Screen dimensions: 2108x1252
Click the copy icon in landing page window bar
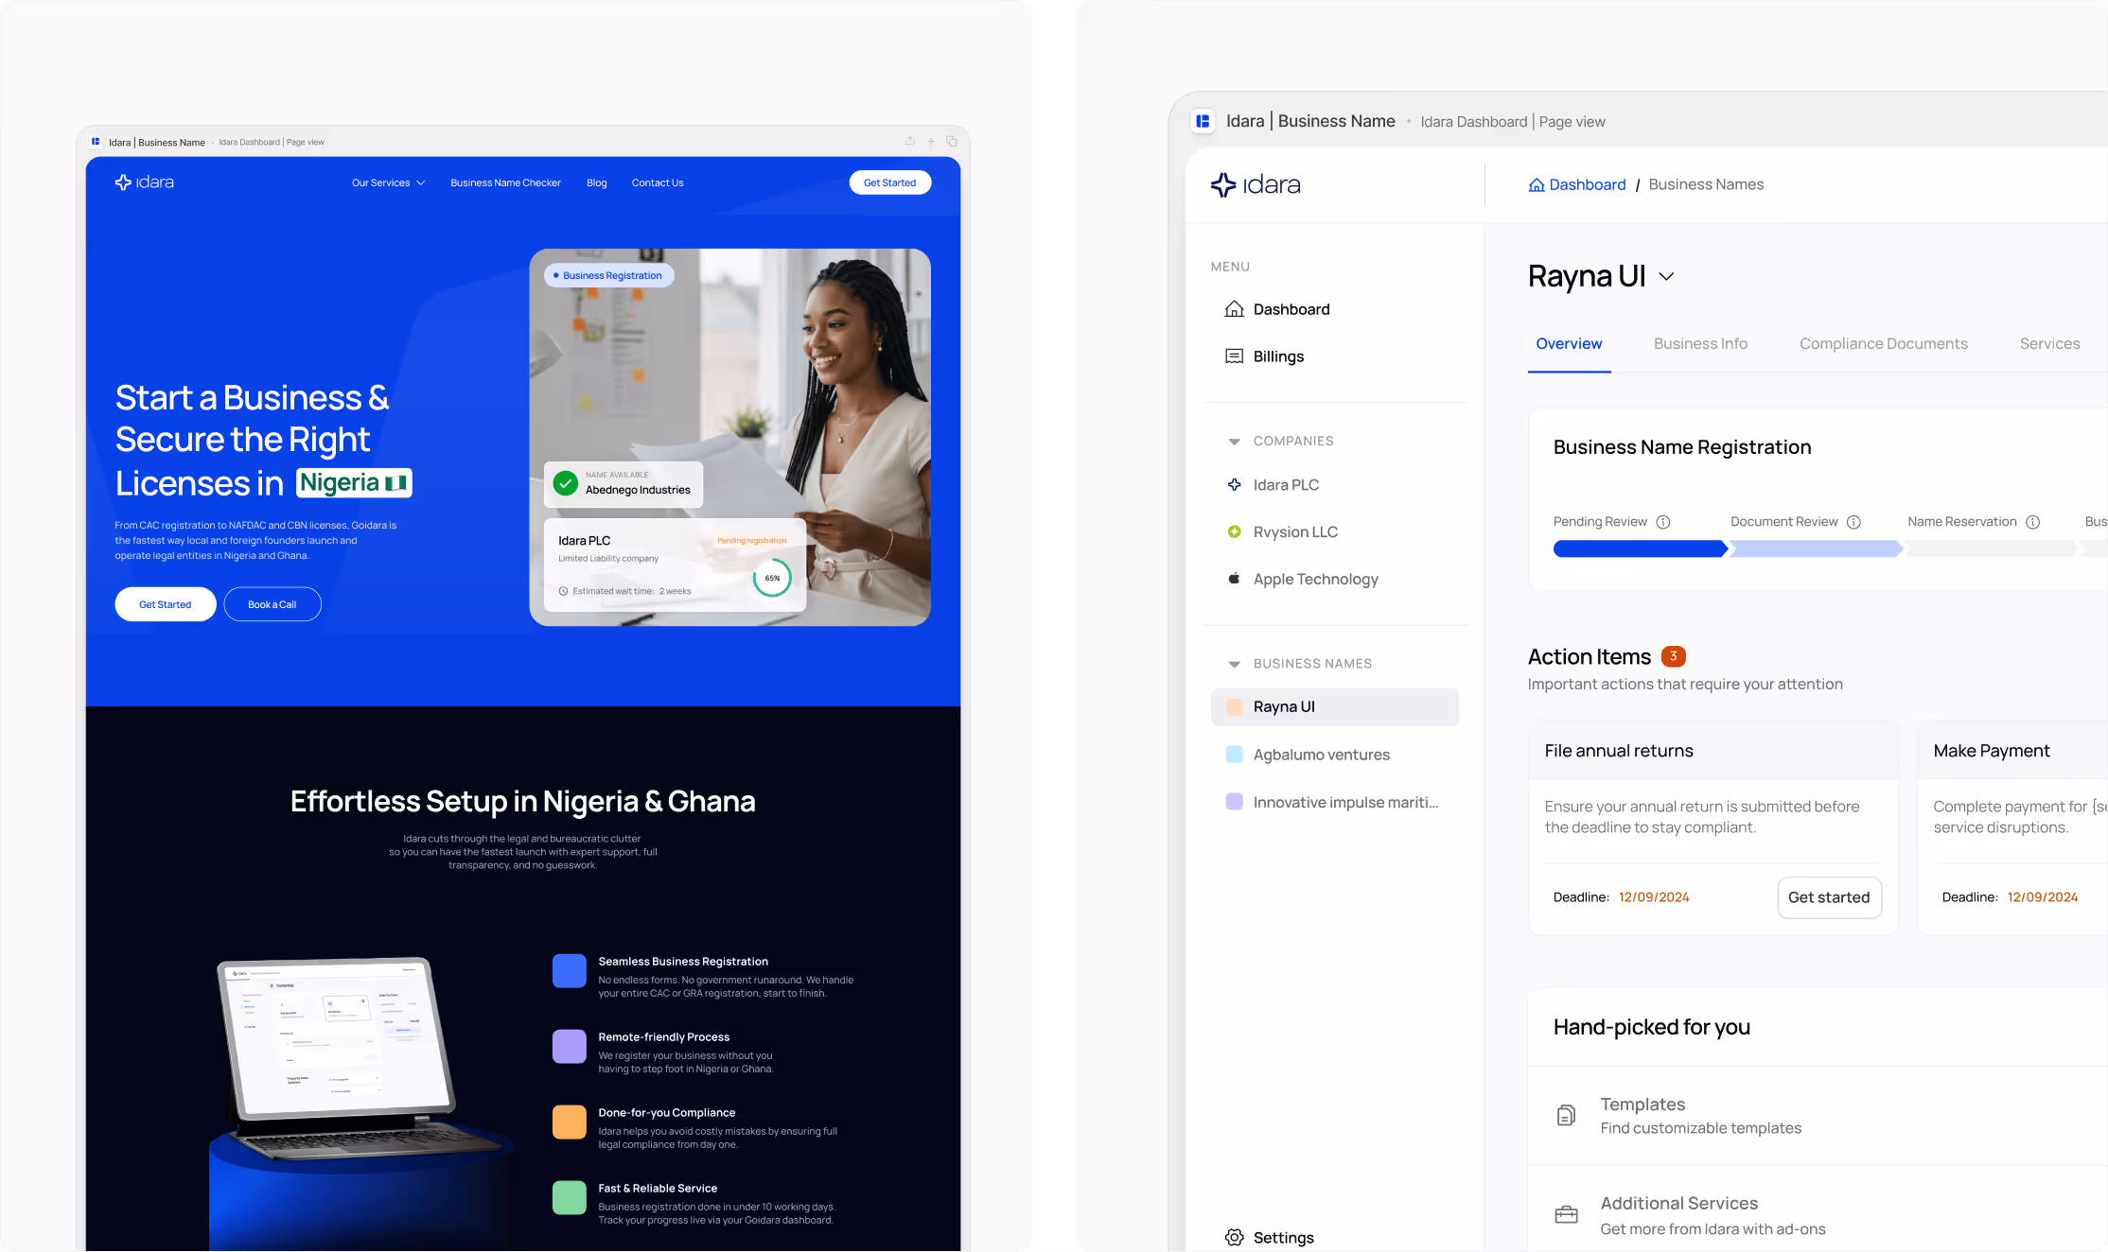point(952,142)
